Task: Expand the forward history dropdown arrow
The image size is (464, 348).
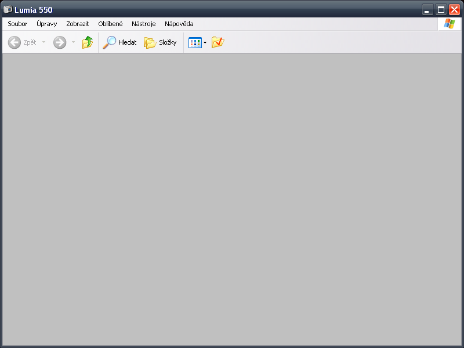Action: tap(73, 42)
